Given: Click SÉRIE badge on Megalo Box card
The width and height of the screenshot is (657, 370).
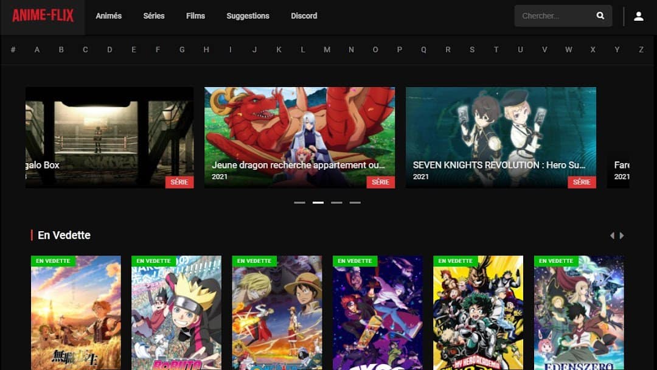Looking at the screenshot, I should pos(179,182).
